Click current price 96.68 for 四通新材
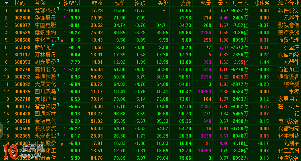This screenshot has width=301, height=161. coord(120,114)
